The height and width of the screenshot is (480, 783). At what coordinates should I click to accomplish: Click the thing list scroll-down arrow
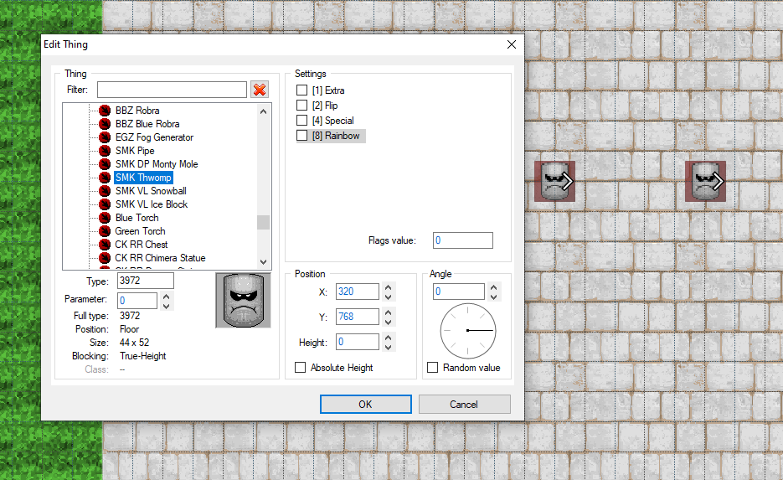coord(263,261)
